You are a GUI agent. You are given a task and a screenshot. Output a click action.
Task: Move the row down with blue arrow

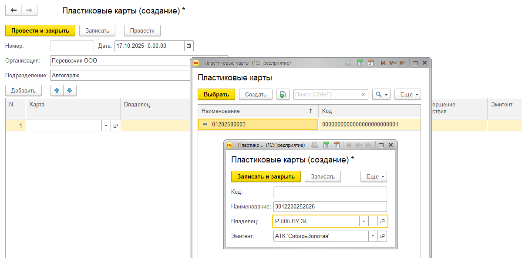coord(70,90)
